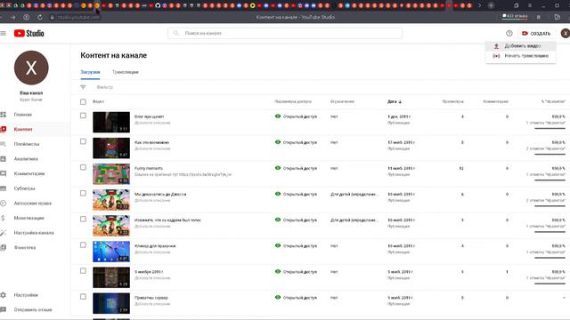This screenshot has width=570, height=320.
Task: Open the youtu.be link in Funny moments description
Action: click(x=206, y=174)
